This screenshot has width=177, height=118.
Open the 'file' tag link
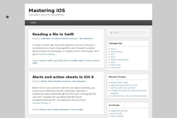[61, 61]
